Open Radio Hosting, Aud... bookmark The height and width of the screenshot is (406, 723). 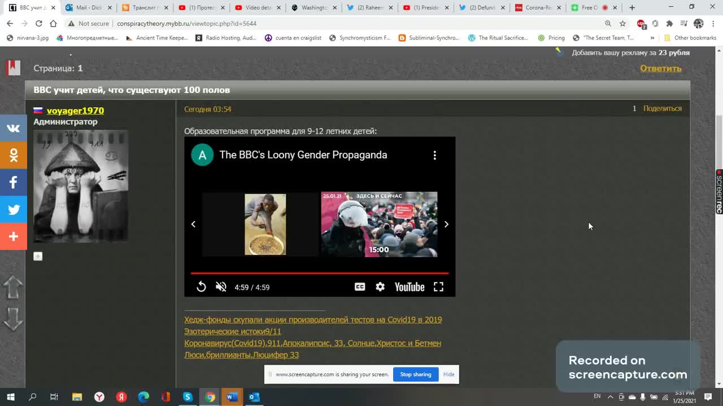225,38
